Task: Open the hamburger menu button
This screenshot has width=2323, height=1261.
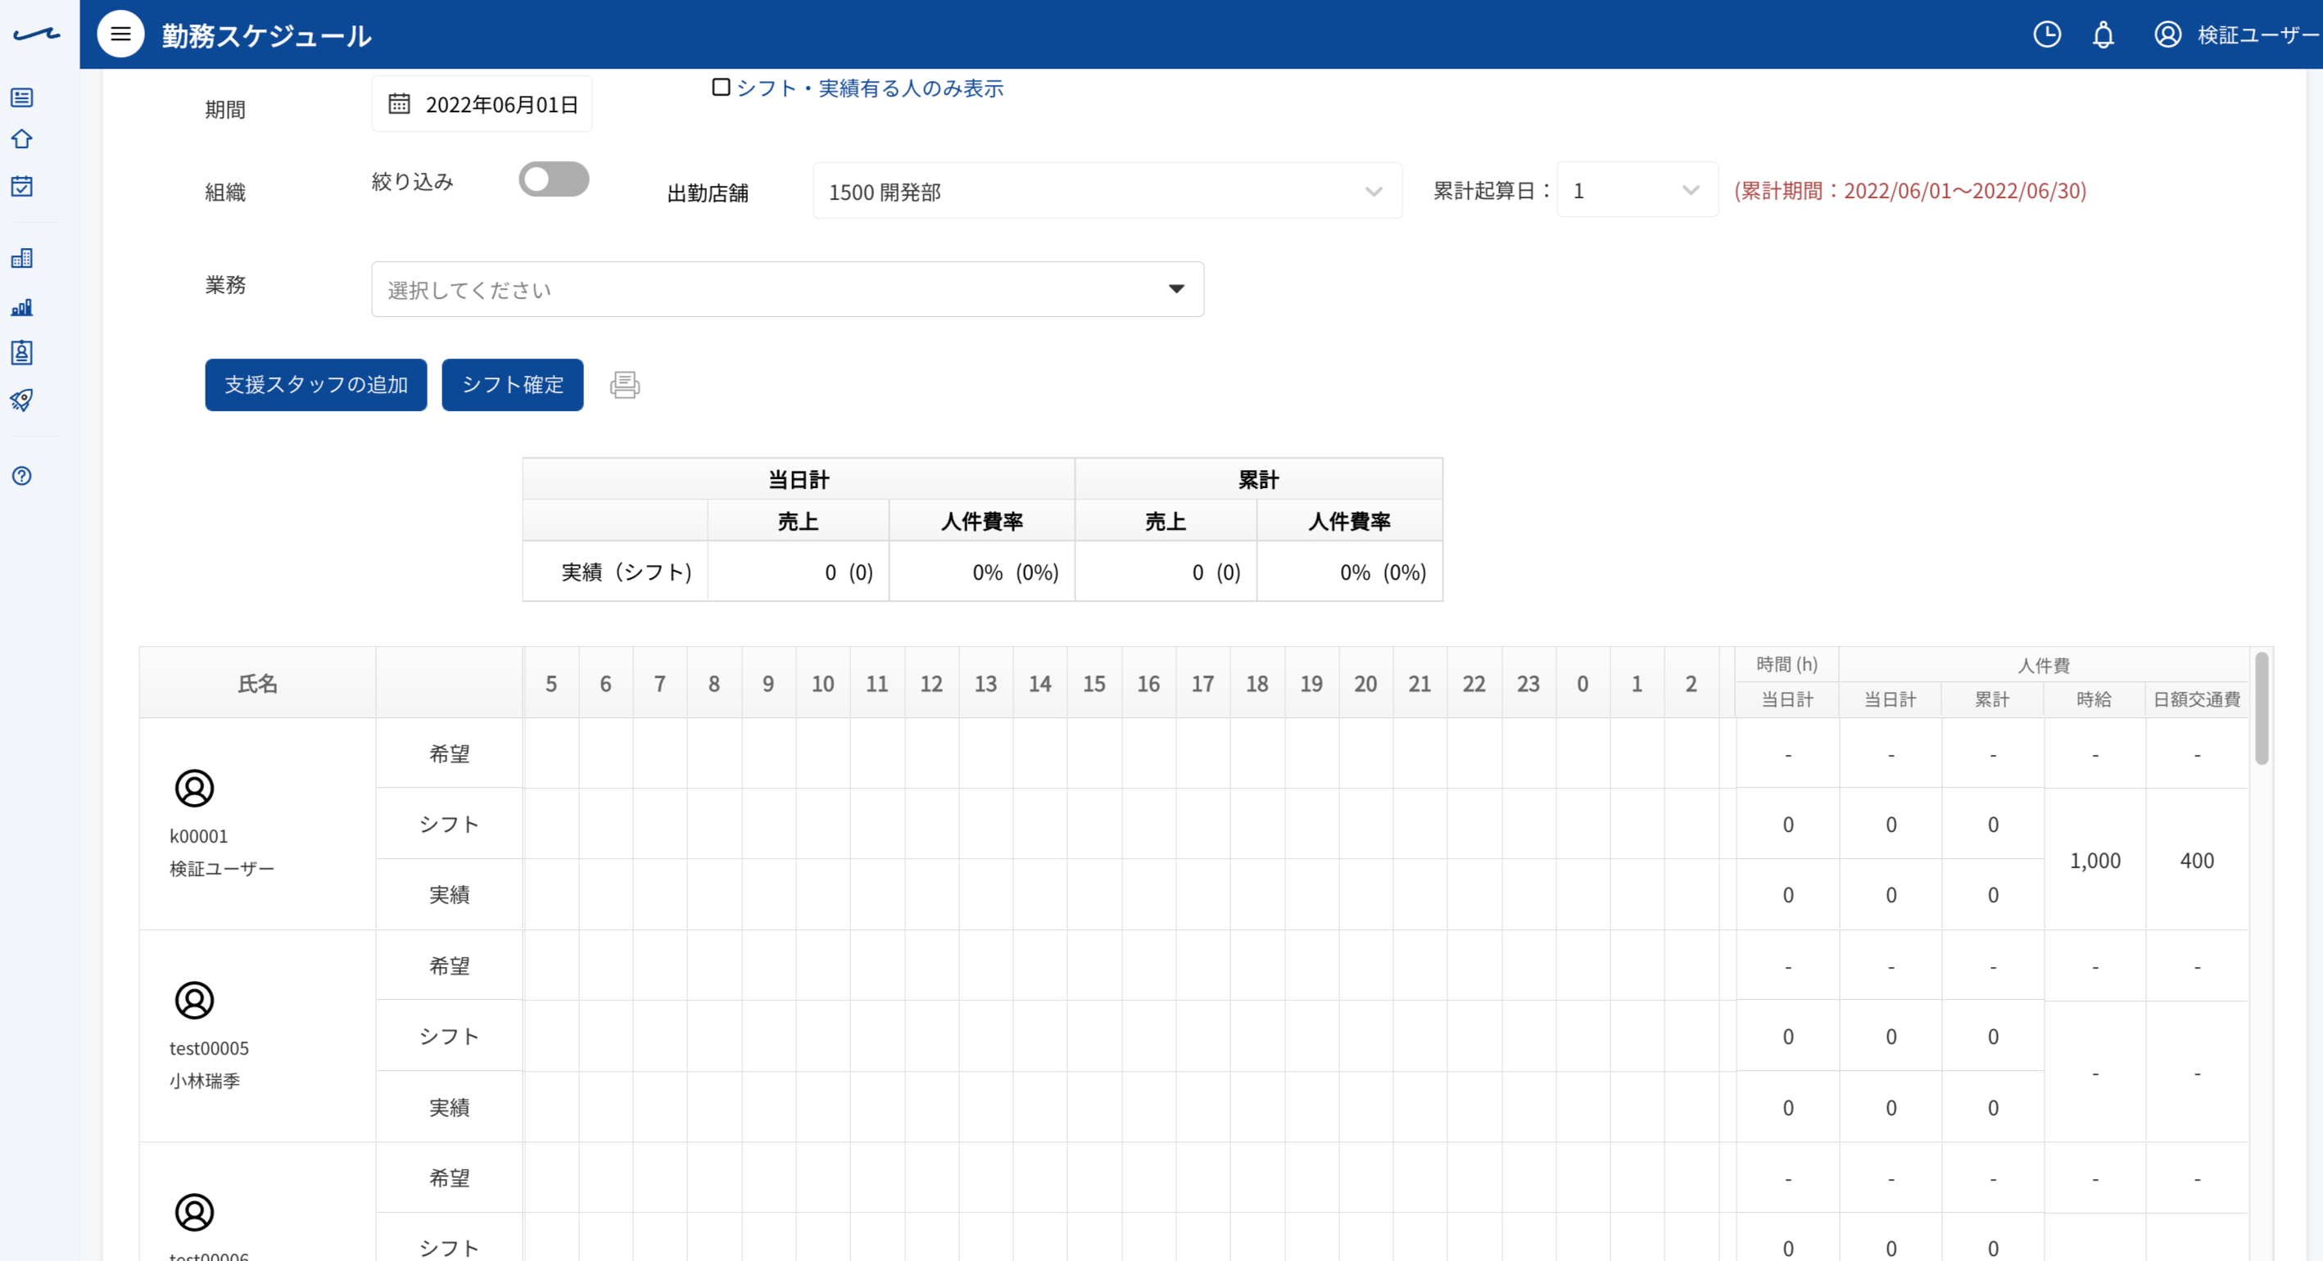Action: [120, 34]
